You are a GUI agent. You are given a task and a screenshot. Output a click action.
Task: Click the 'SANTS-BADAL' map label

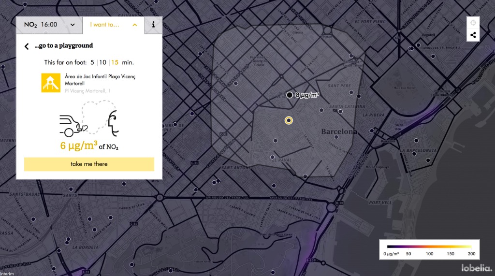[25, 194]
